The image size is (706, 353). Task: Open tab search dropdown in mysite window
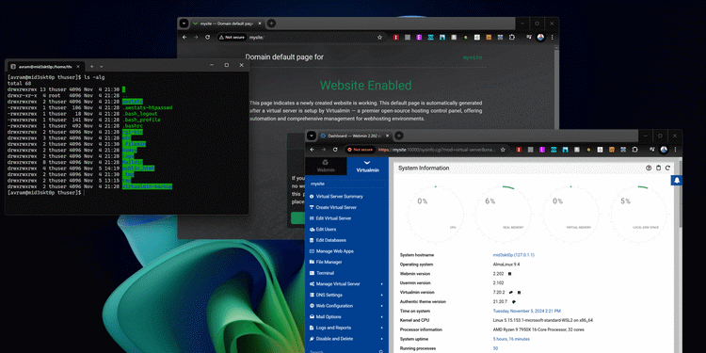(x=184, y=24)
